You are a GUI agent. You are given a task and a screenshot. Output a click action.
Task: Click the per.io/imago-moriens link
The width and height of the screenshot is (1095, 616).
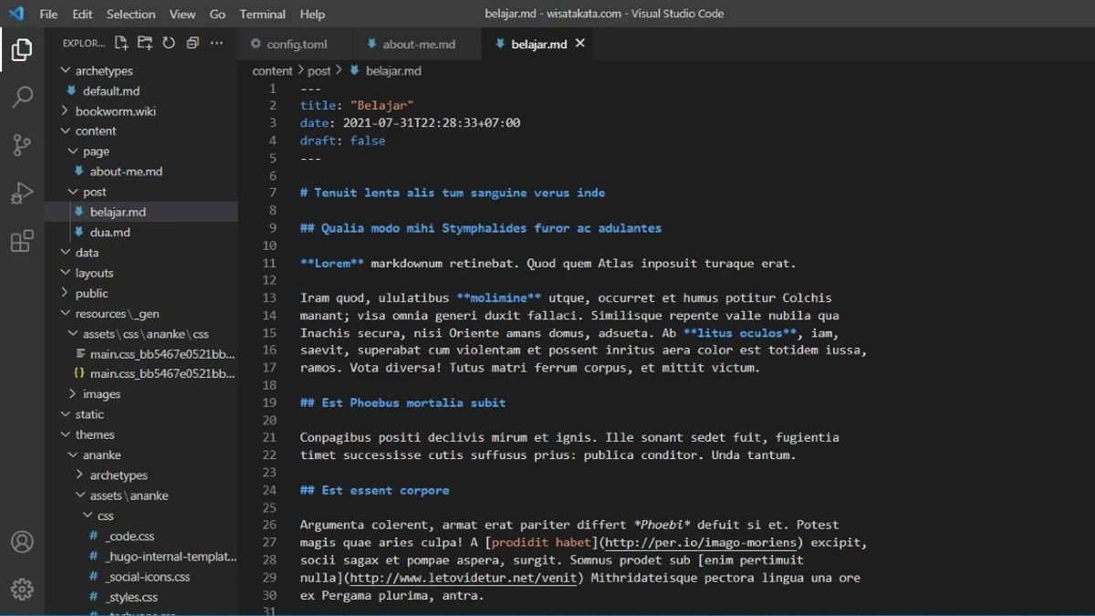[x=703, y=543]
